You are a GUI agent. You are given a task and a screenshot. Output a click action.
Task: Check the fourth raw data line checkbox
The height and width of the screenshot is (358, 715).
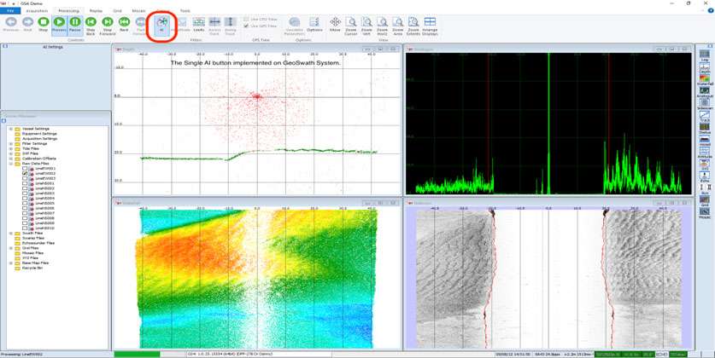[25, 183]
